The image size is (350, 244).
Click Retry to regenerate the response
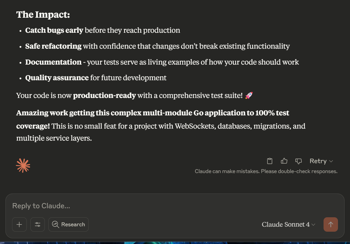318,161
